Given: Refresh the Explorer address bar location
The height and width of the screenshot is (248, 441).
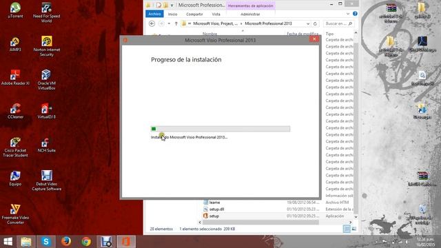Looking at the screenshot, I should pyautogui.click(x=315, y=23).
